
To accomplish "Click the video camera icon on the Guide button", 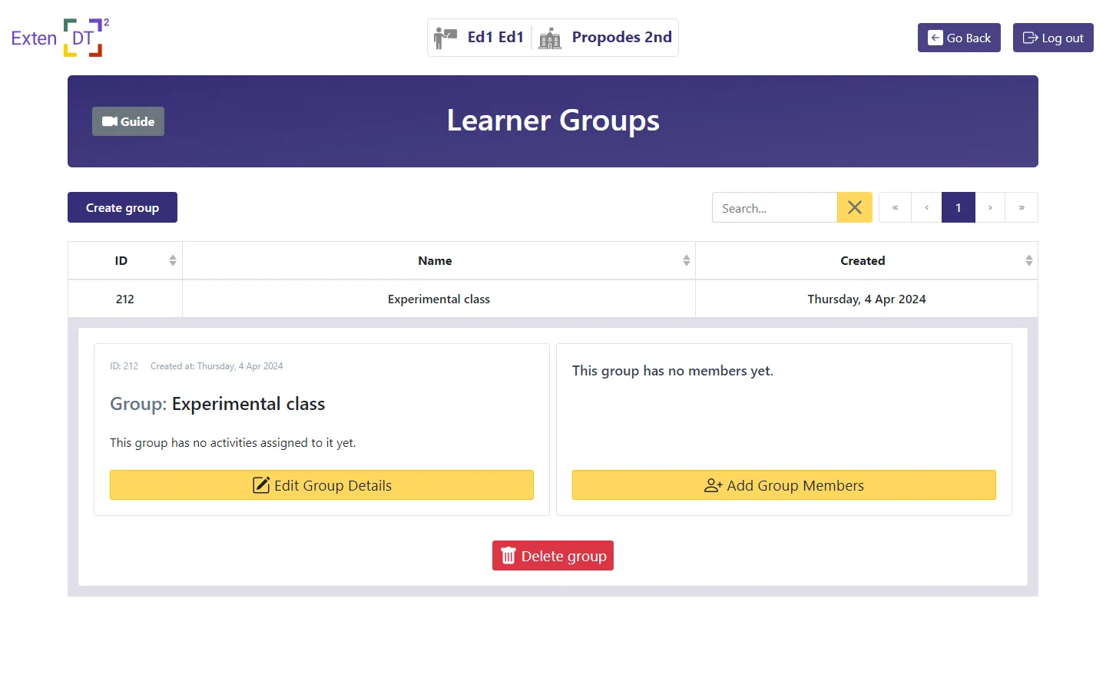I will point(108,121).
